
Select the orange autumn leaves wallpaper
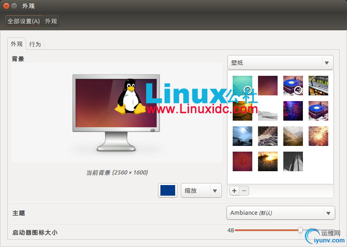(x=318, y=136)
